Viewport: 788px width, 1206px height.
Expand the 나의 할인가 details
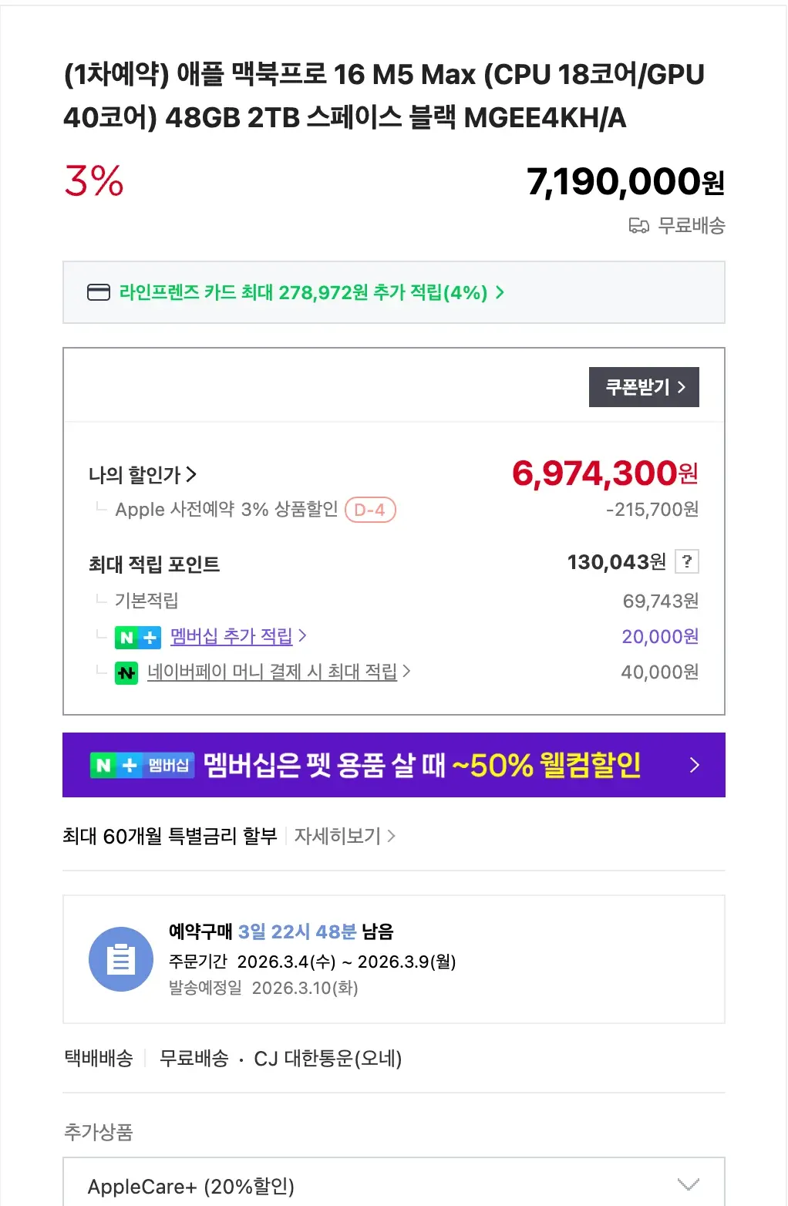pos(143,474)
